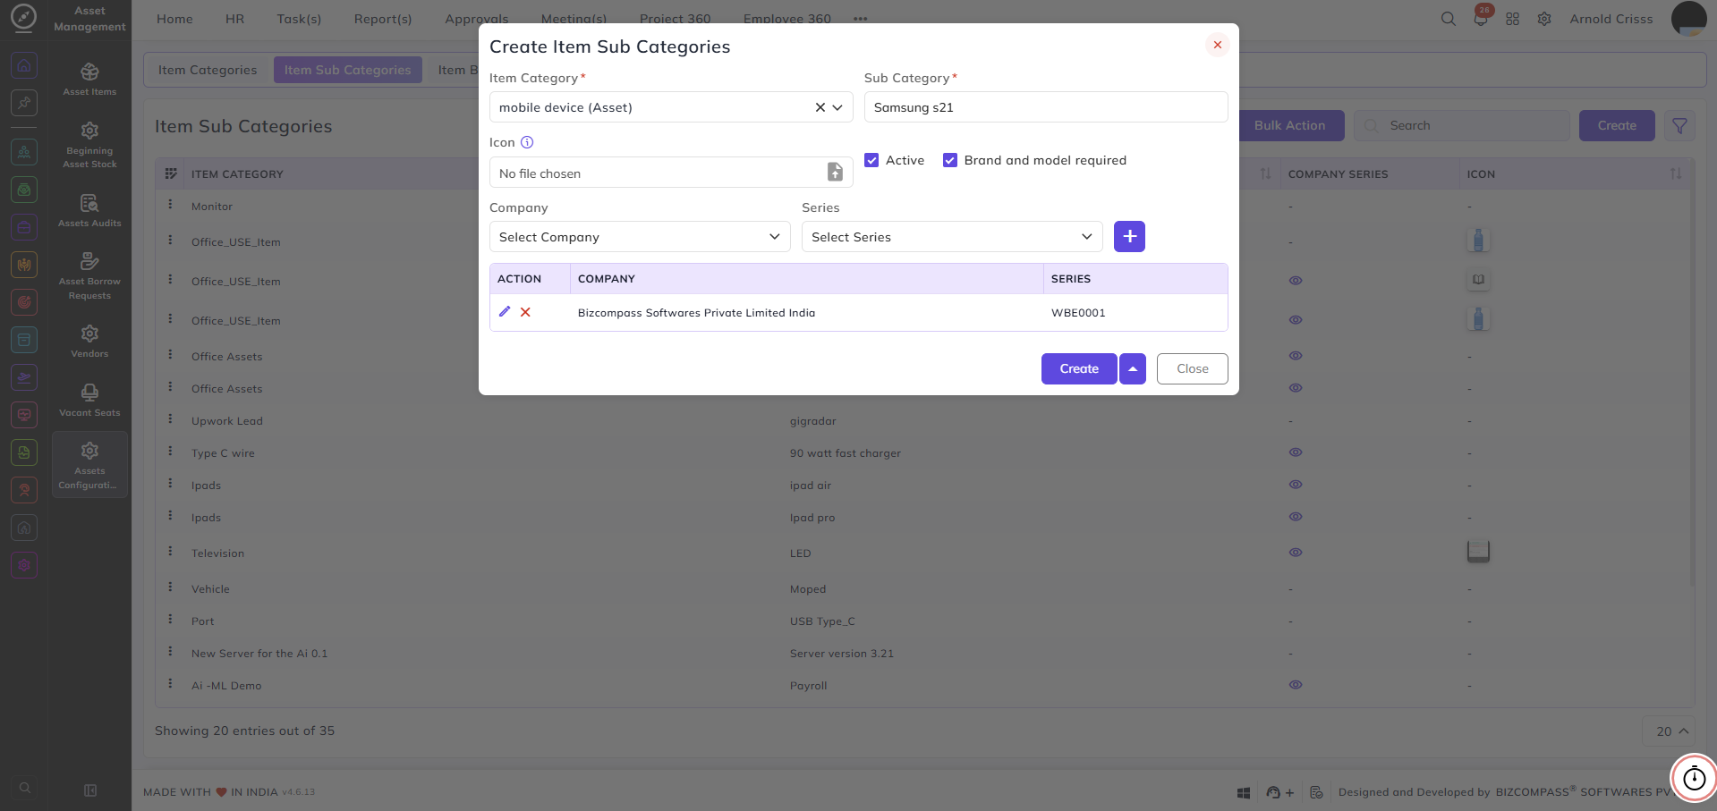Open Vendors section
This screenshot has width=1717, height=811.
coord(89,341)
